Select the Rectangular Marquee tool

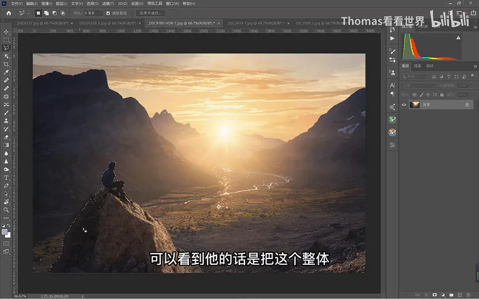pos(6,40)
